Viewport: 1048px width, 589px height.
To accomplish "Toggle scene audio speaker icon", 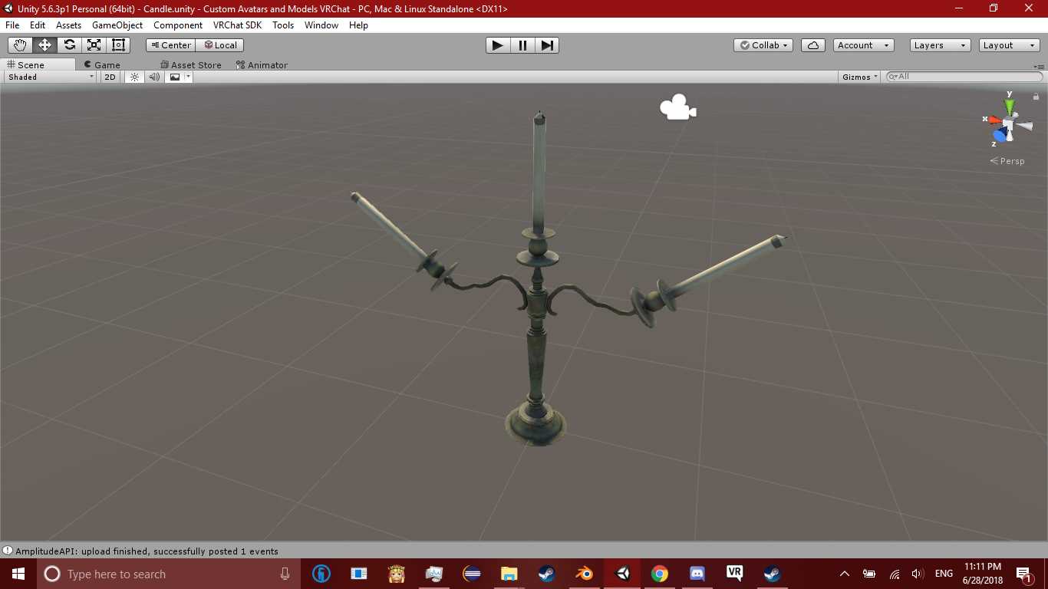I will 154,77.
